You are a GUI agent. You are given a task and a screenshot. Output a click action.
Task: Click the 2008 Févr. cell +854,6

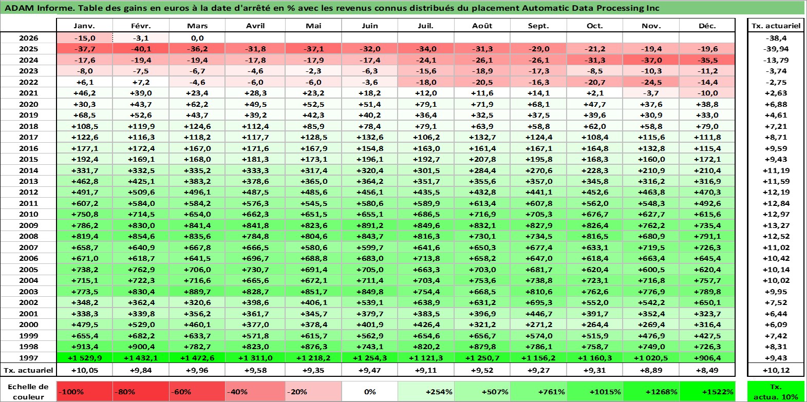click(141, 236)
